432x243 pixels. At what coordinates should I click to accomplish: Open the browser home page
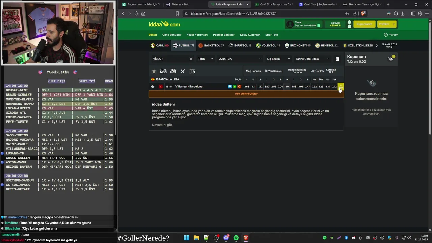[143, 13]
